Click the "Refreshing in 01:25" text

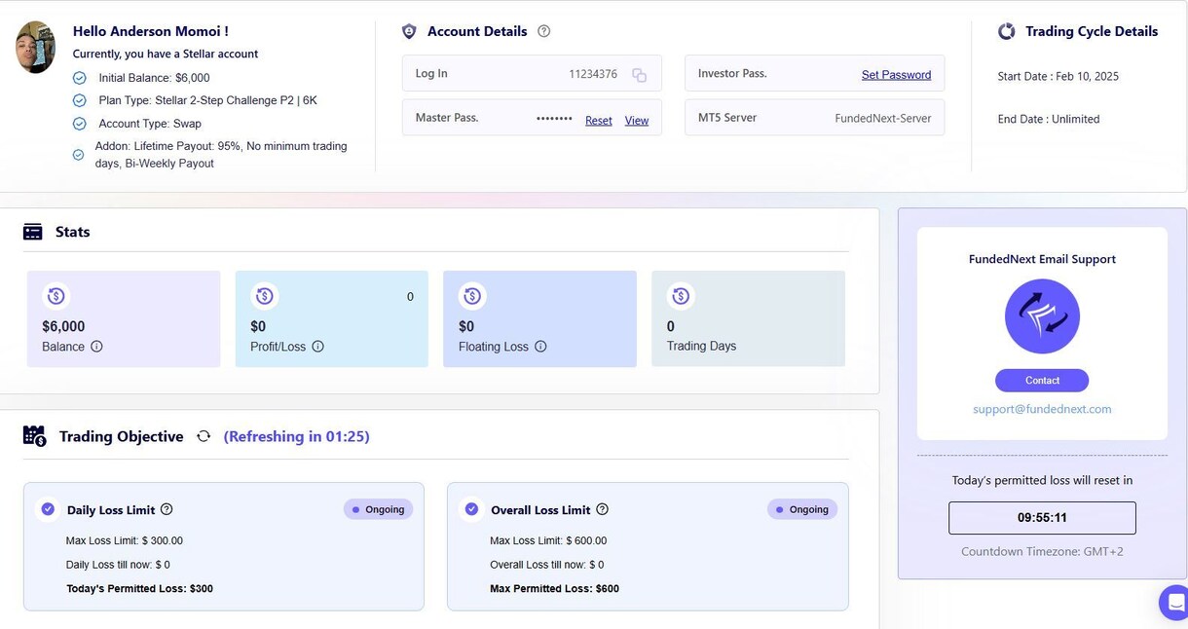[297, 436]
